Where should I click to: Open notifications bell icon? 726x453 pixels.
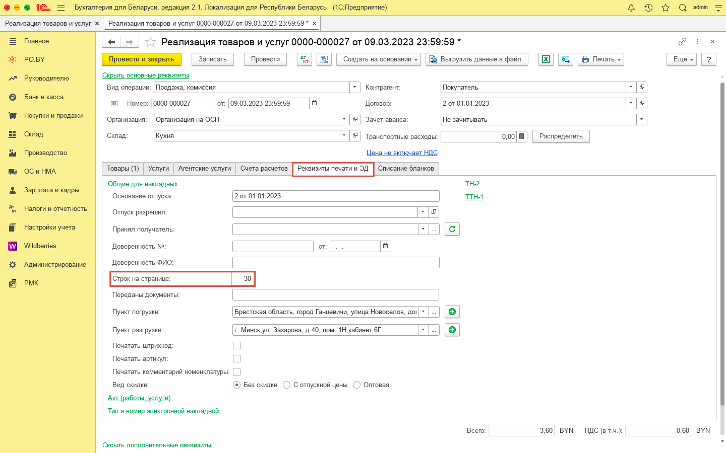point(631,8)
